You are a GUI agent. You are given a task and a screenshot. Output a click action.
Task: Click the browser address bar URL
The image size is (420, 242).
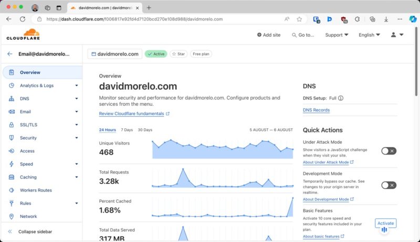click(x=134, y=19)
